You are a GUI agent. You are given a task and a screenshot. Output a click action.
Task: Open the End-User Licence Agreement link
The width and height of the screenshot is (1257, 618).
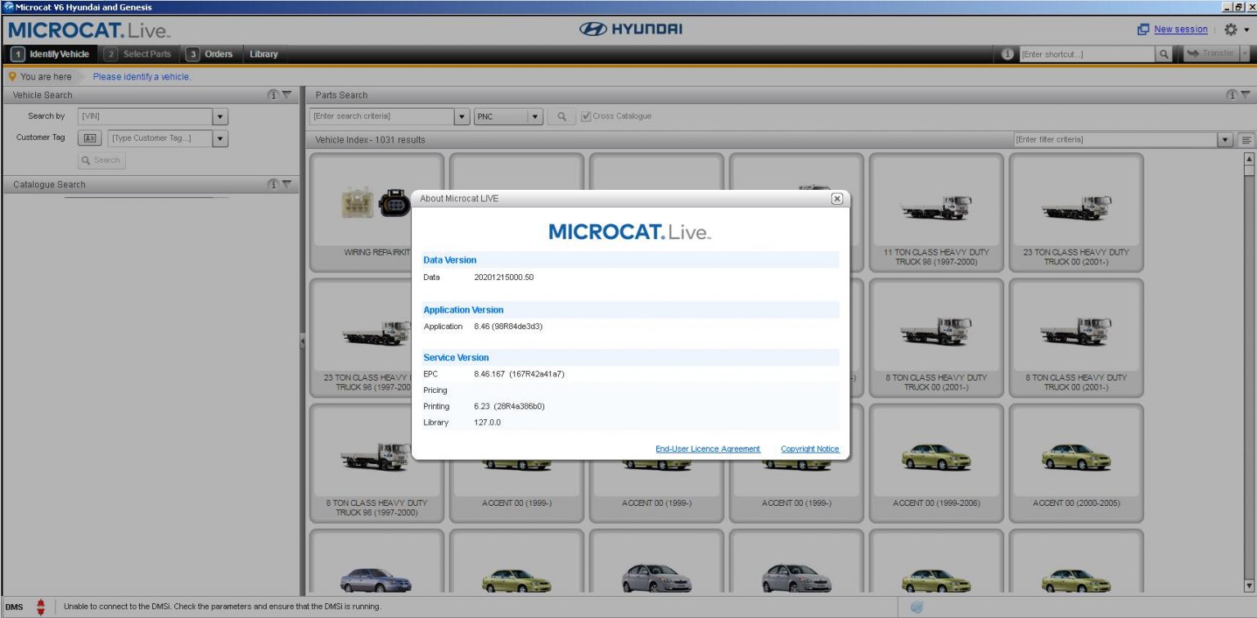pyautogui.click(x=707, y=449)
